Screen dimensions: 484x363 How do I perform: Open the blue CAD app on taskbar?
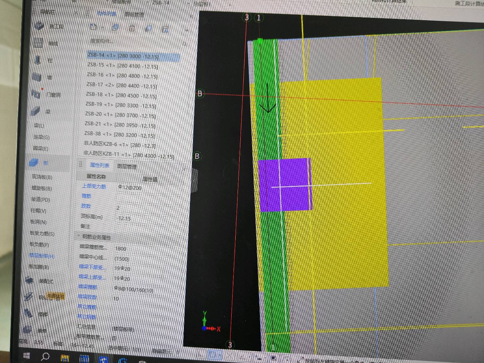(x=84, y=359)
